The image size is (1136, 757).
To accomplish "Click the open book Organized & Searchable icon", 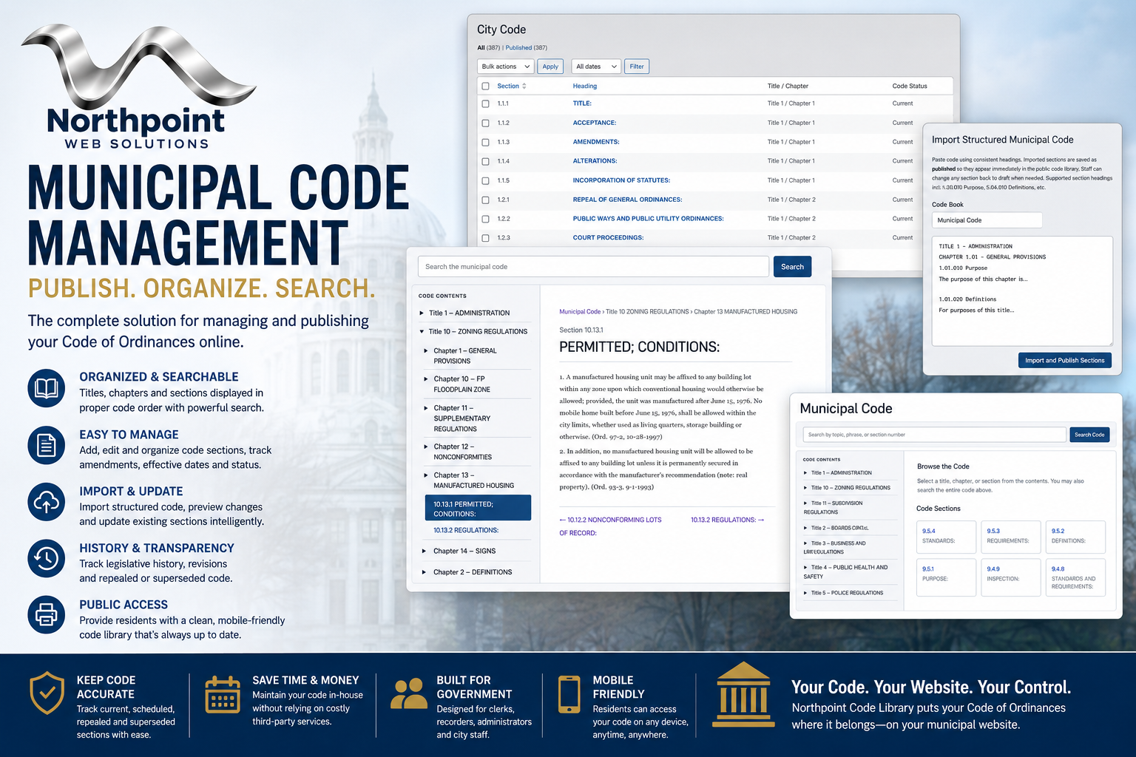I will coord(47,388).
